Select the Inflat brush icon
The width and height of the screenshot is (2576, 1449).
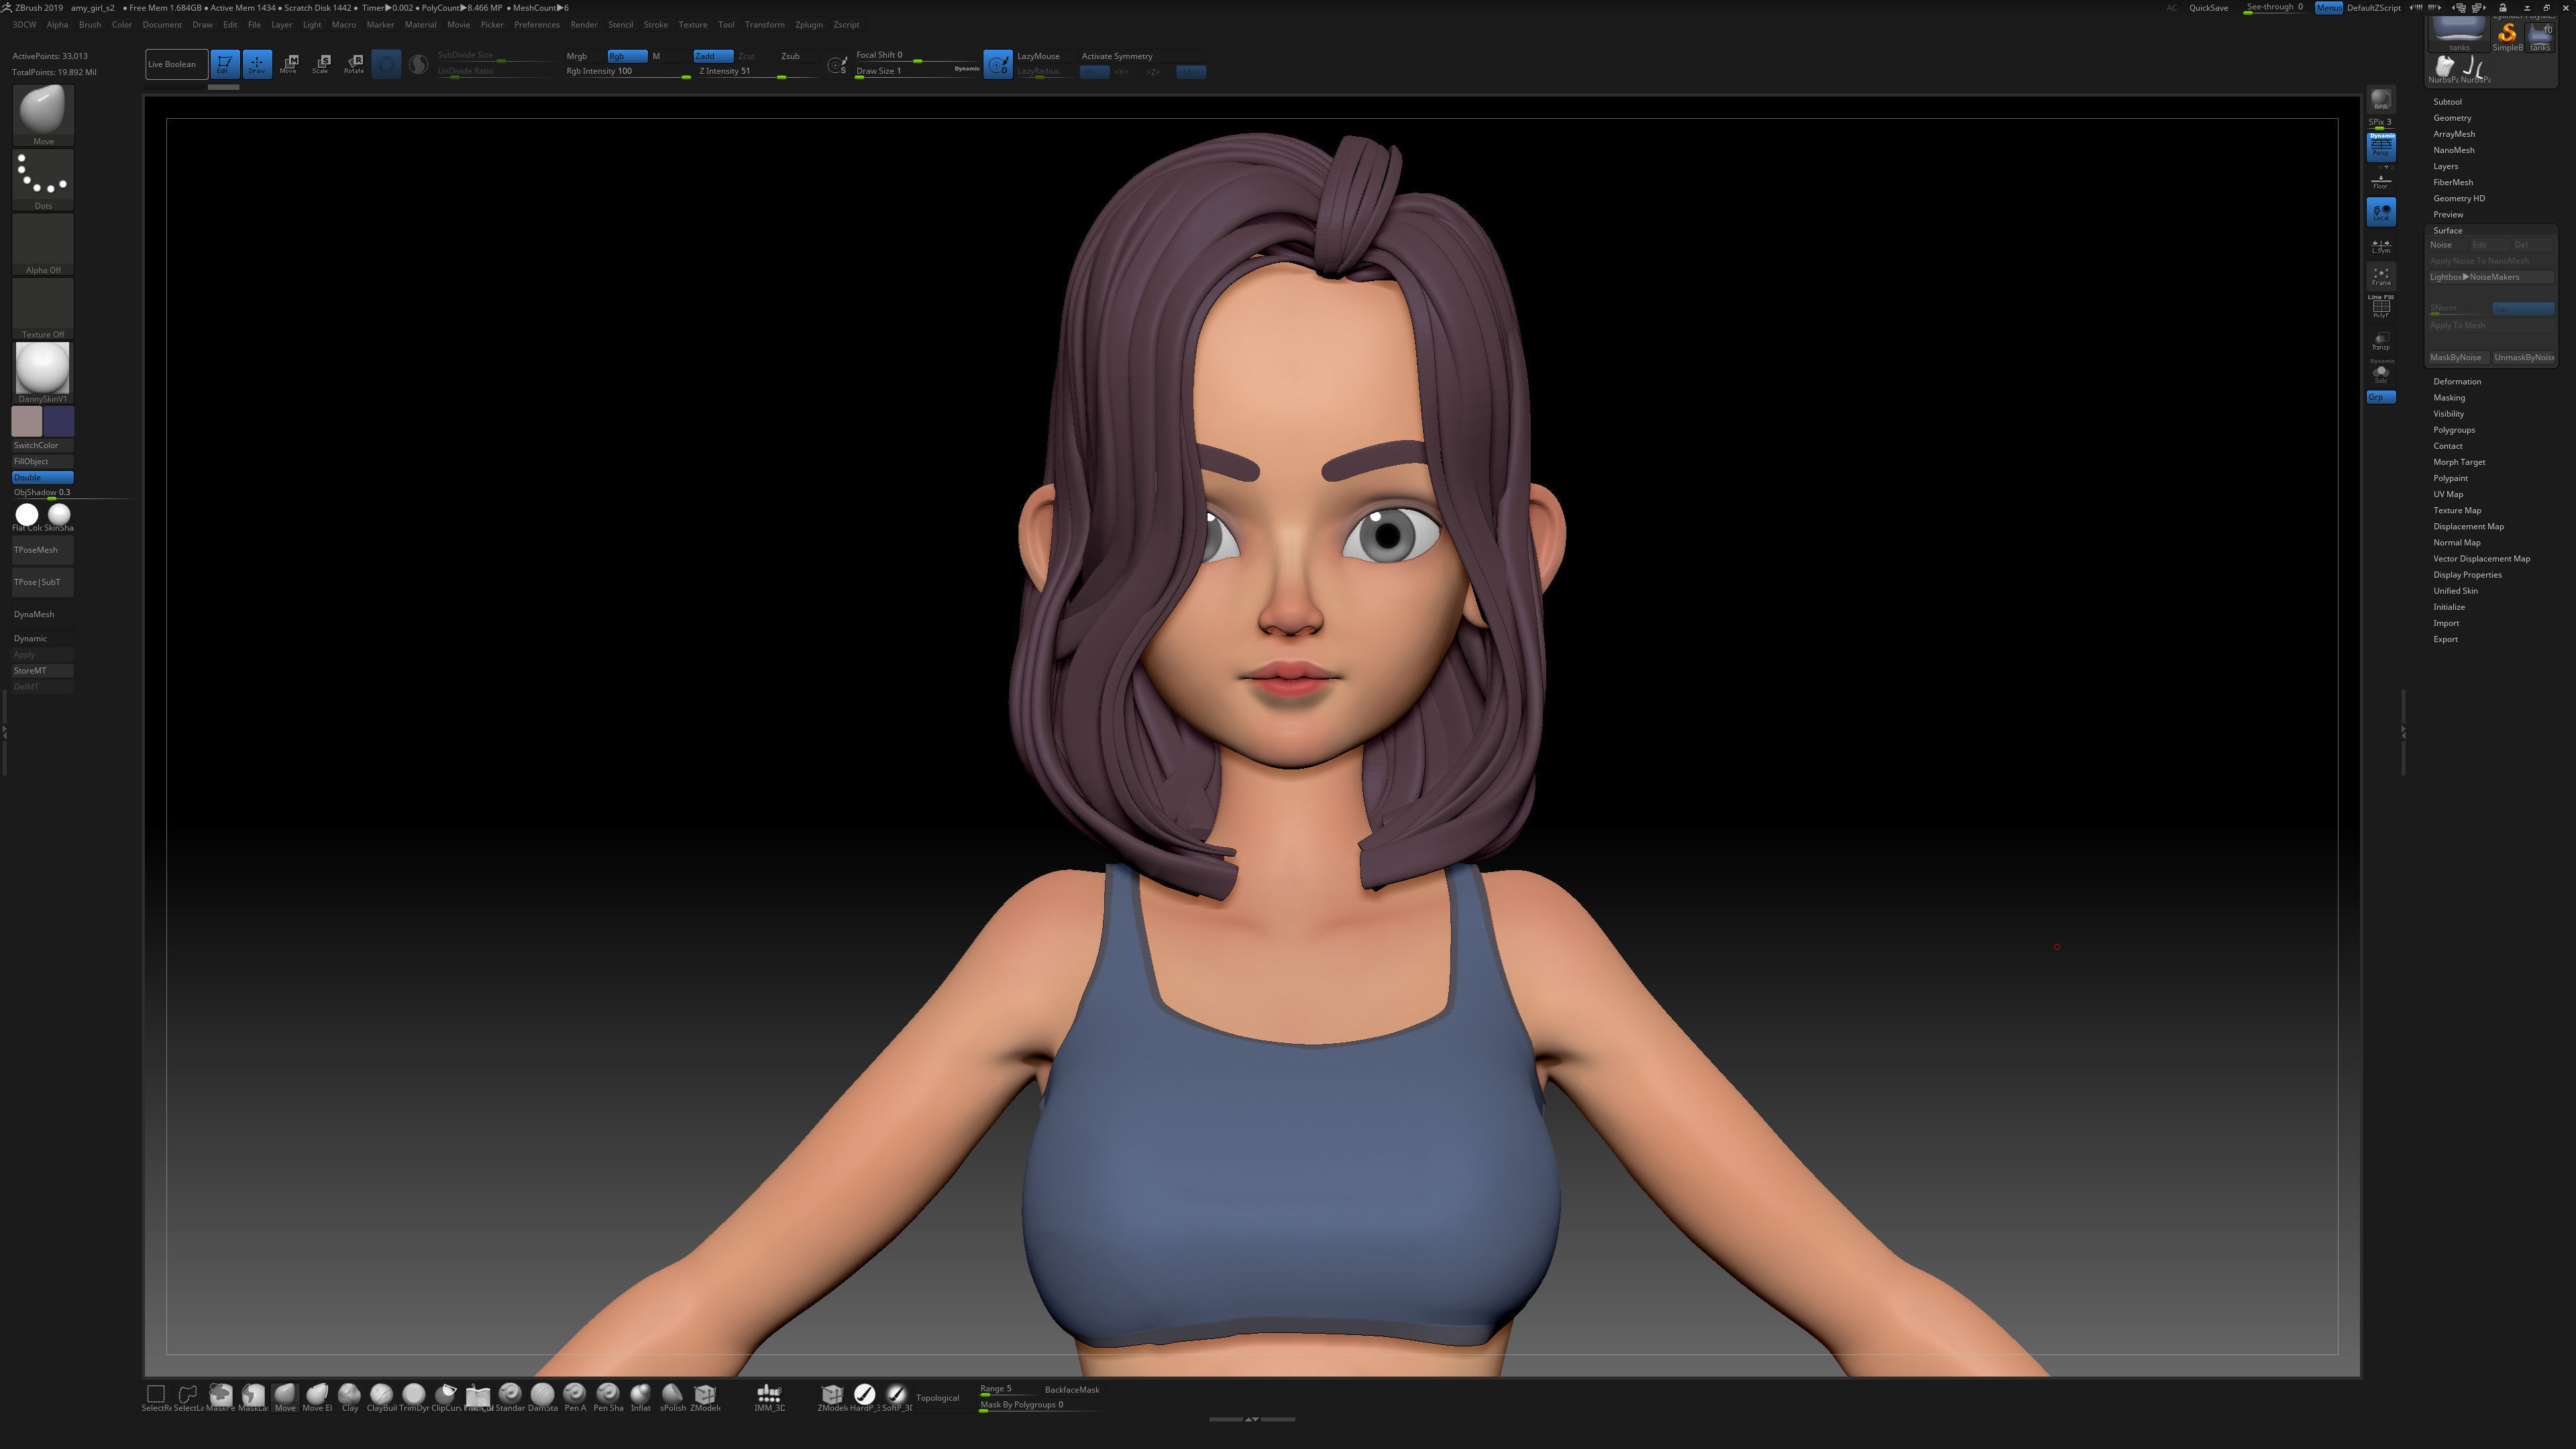[x=640, y=1397]
